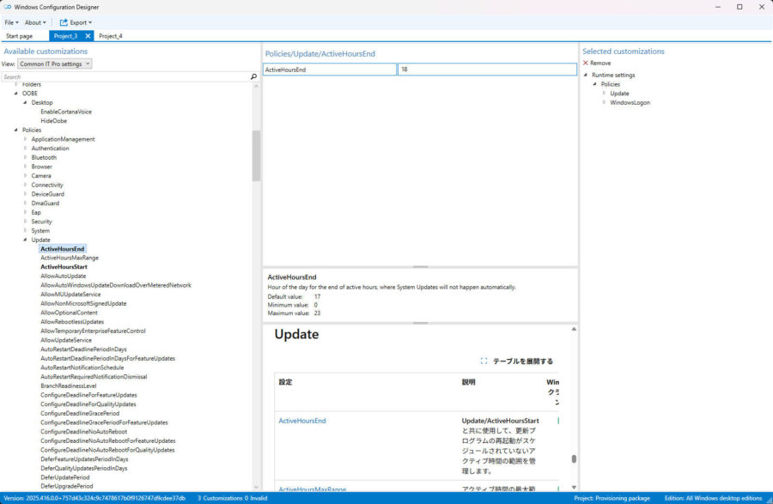Expand WindowsLogon in Selected customizations
This screenshot has height=504, width=773.
click(x=604, y=102)
